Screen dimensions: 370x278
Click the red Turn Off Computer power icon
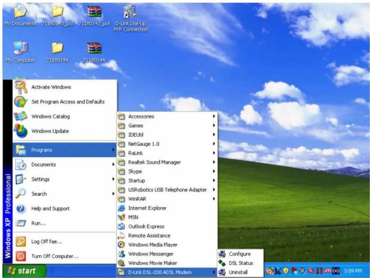pyautogui.click(x=21, y=256)
